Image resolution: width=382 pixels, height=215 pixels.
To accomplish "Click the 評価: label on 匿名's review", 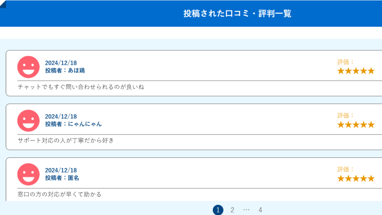I will (345, 169).
